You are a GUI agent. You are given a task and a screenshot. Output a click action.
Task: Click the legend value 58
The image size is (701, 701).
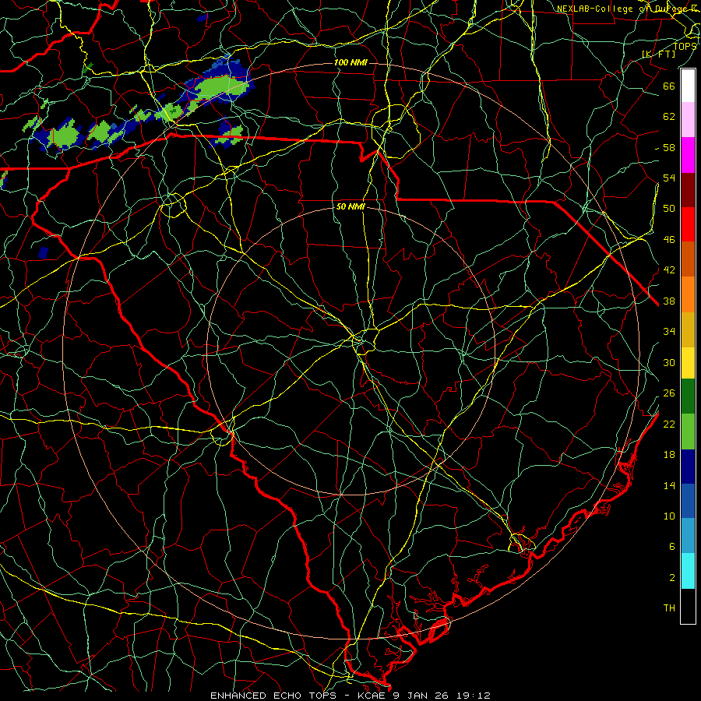click(x=669, y=147)
